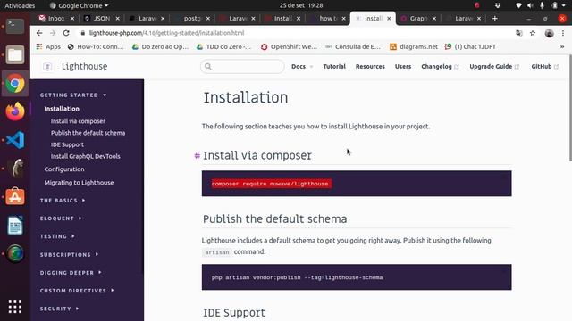Viewport: 572px width, 321px height.
Task: Open Atividades overview
Action: 20,5
